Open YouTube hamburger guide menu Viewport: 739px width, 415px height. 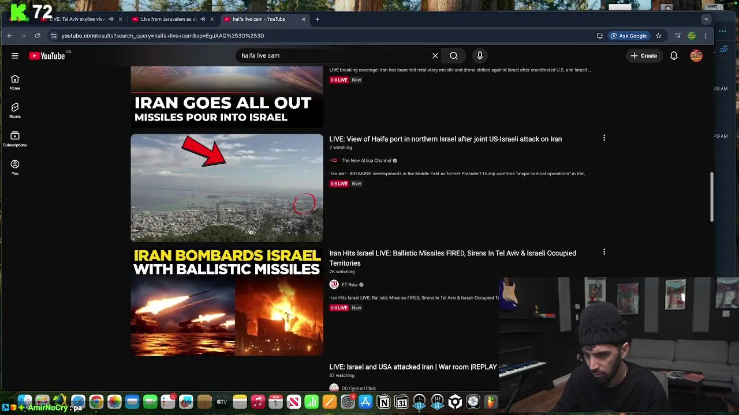tap(15, 56)
